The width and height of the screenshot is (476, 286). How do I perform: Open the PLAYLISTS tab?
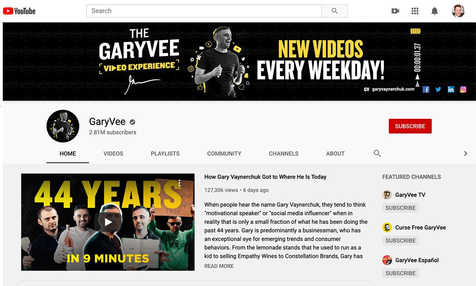pyautogui.click(x=165, y=153)
